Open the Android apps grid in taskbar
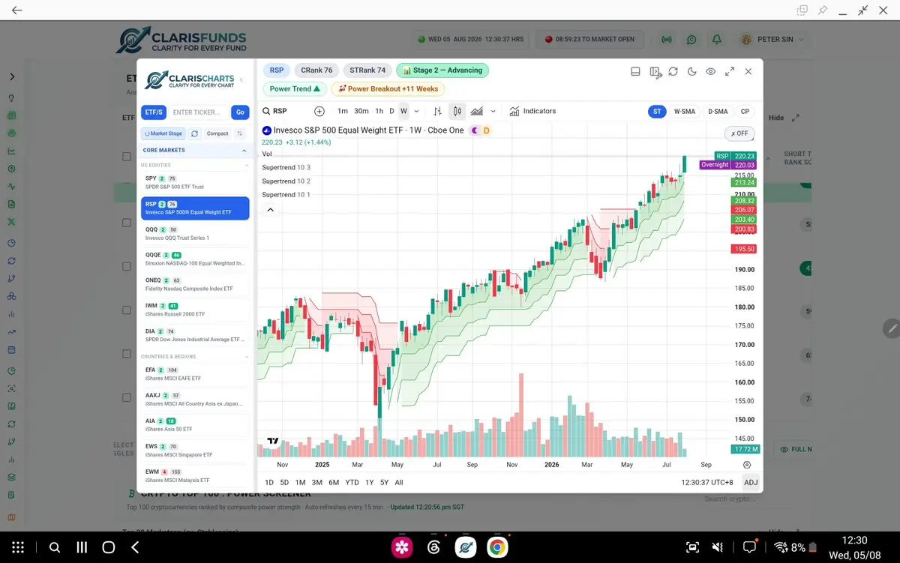The height and width of the screenshot is (563, 900). coord(19,547)
